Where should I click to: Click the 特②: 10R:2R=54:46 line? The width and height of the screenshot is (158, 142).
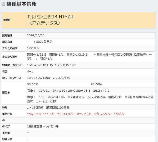pos(90,99)
